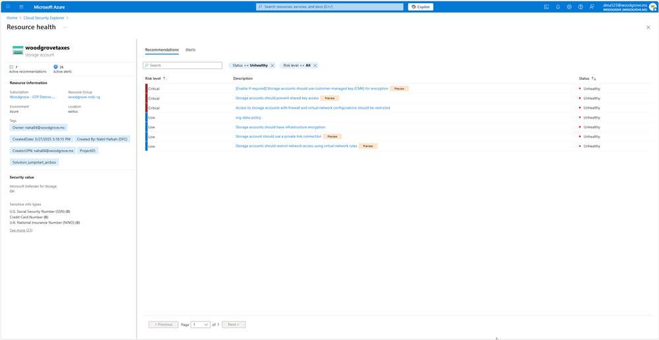The width and height of the screenshot is (659, 340).
Task: Go to Microsoft Azure home logo
Action: [49, 7]
